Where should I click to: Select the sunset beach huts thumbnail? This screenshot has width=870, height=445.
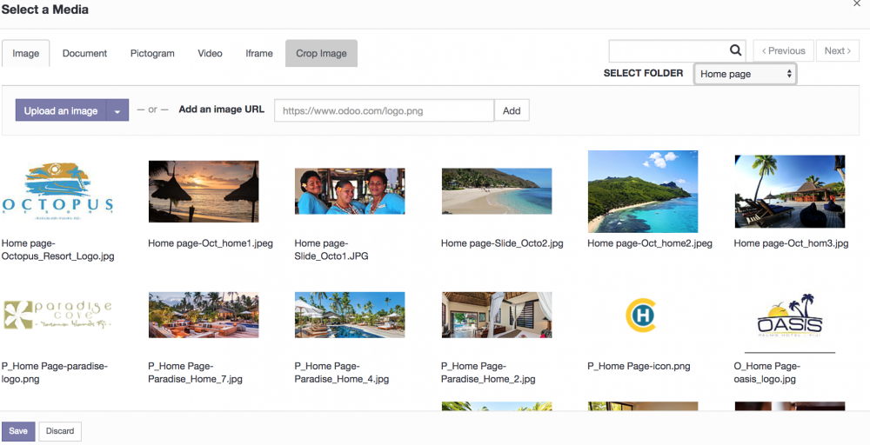pos(204,192)
